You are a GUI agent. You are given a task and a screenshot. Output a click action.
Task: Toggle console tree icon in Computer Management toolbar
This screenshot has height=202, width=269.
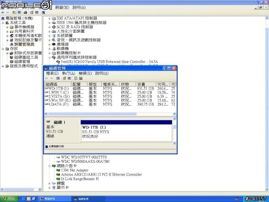point(19,12)
